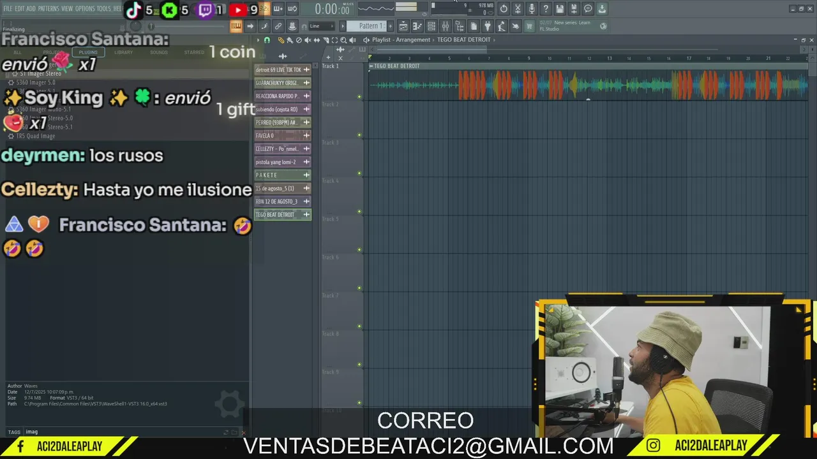
Task: Open the Browser tree view icon
Action: 460,26
